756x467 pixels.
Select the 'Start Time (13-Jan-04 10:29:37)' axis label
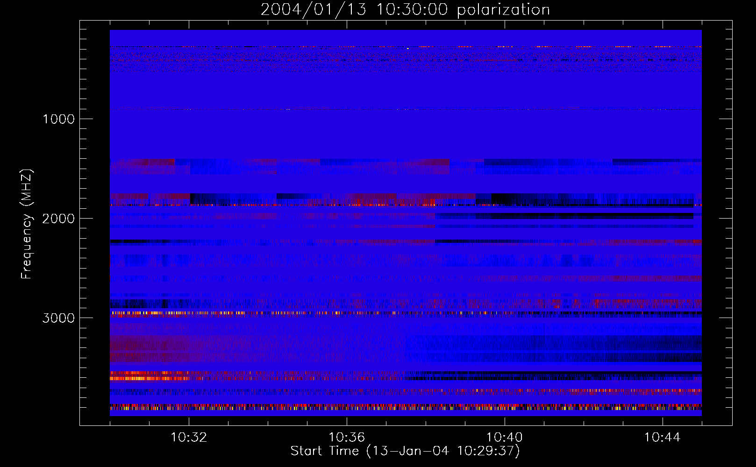tap(405, 451)
